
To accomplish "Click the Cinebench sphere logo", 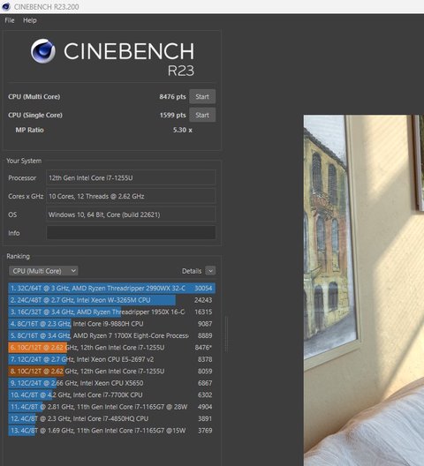I will pos(43,51).
